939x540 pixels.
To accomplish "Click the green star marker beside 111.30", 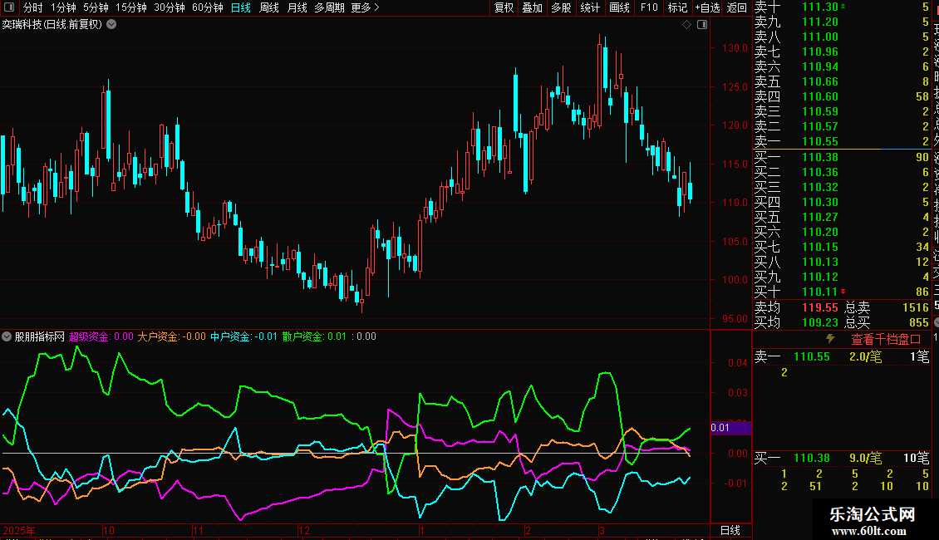I will click(x=844, y=6).
